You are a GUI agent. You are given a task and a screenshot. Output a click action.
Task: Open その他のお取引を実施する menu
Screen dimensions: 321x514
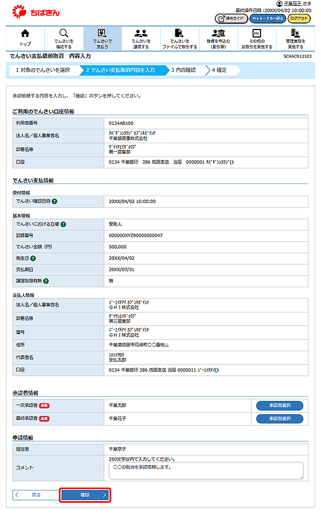click(x=257, y=38)
